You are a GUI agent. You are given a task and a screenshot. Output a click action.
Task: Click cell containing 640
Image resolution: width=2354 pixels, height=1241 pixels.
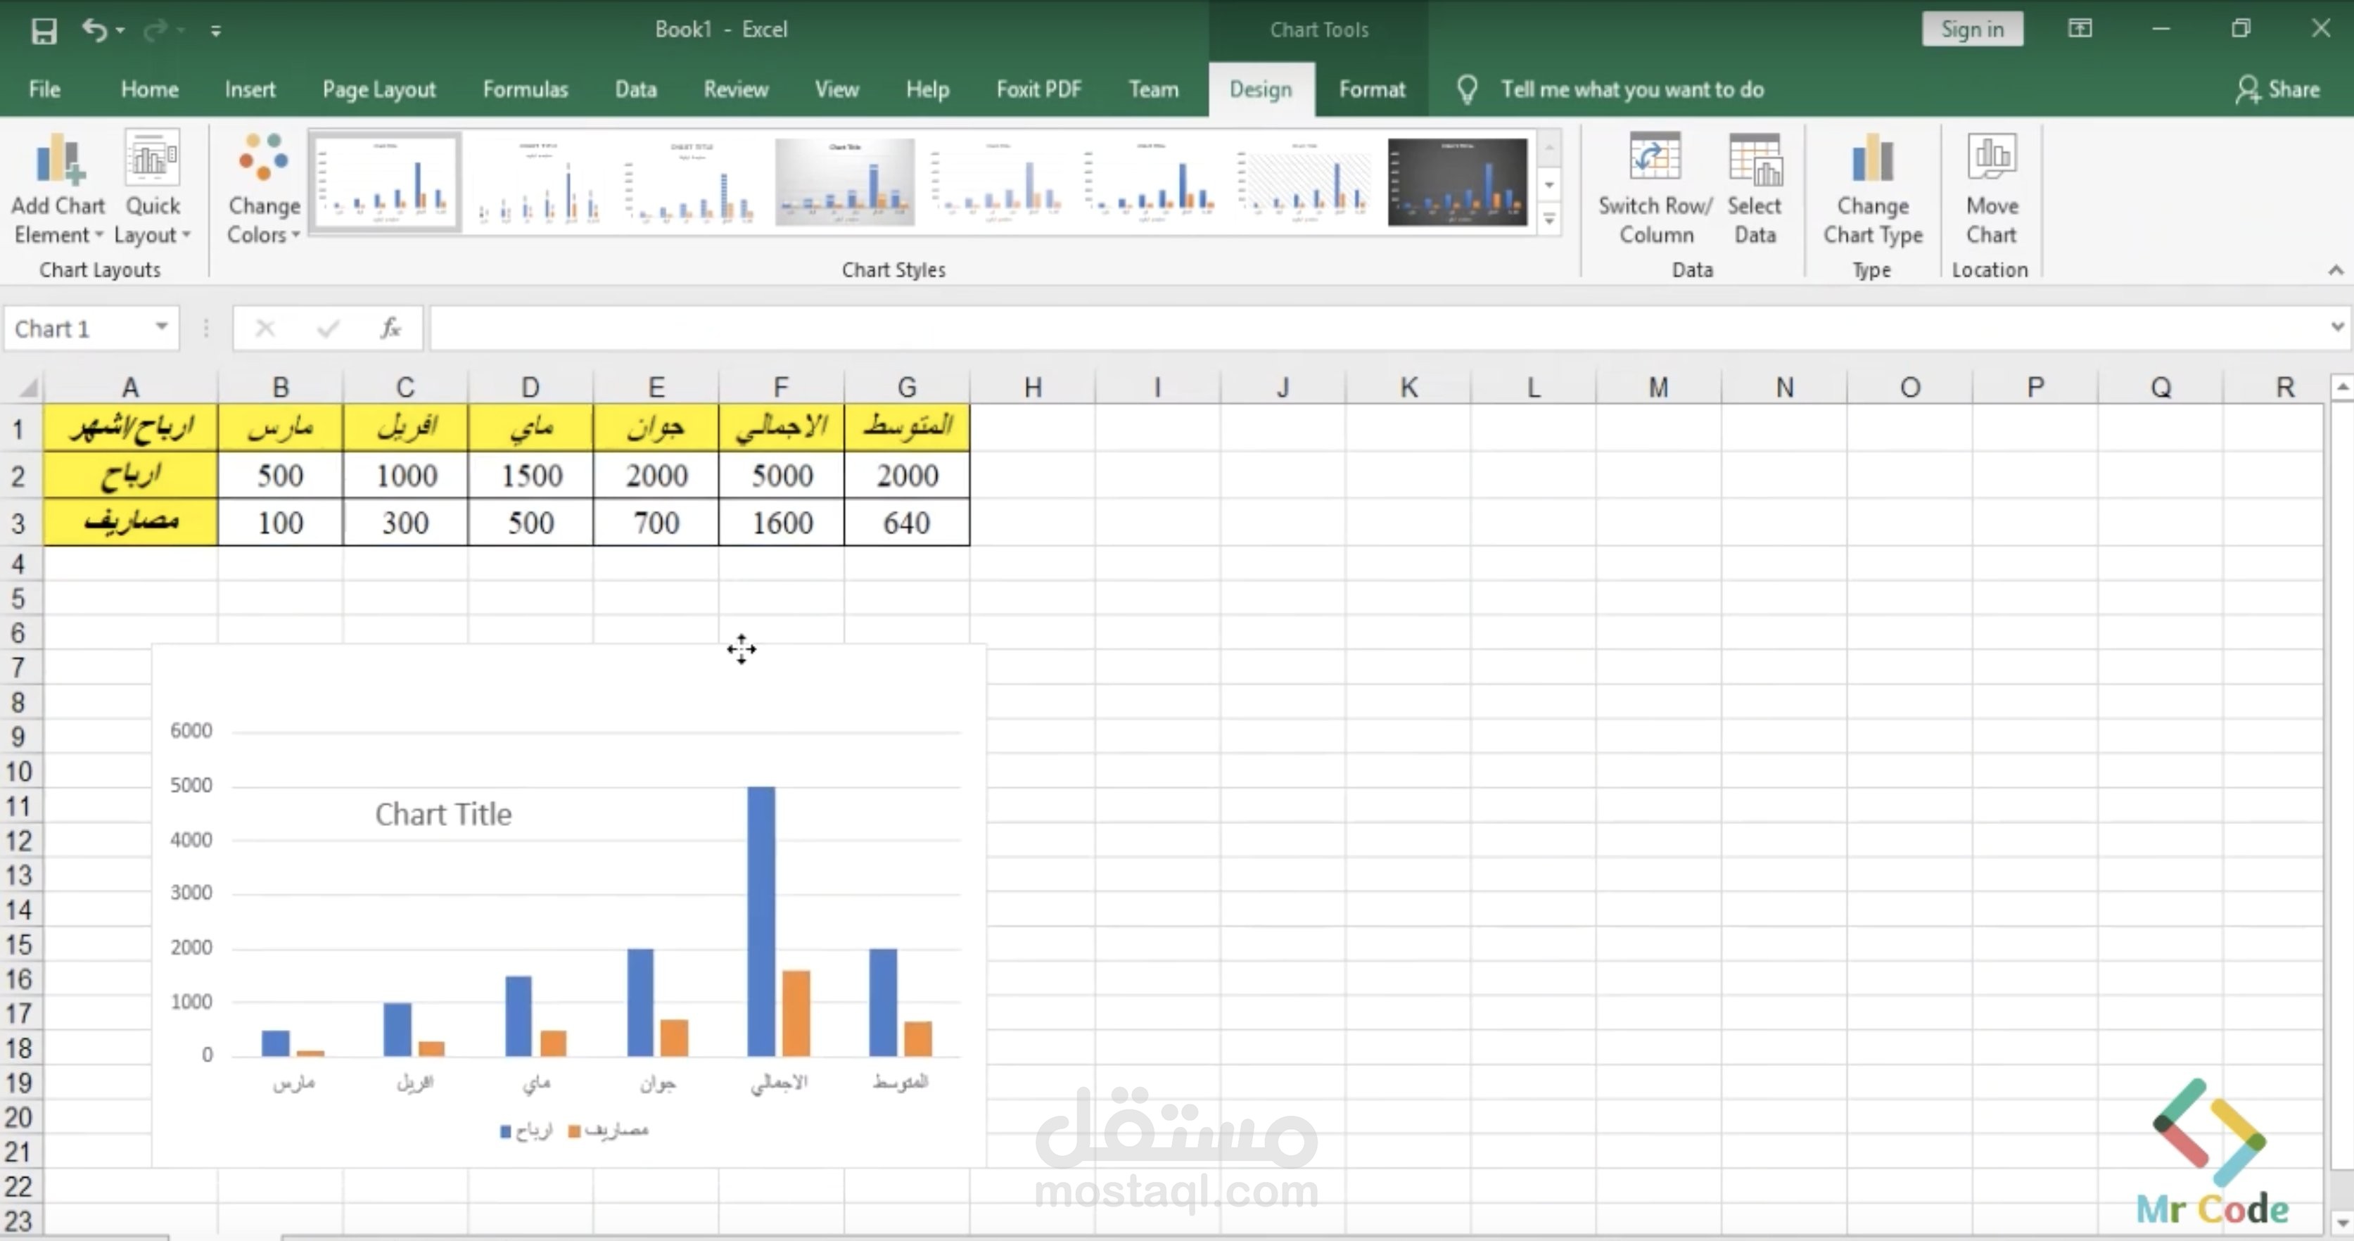907,523
